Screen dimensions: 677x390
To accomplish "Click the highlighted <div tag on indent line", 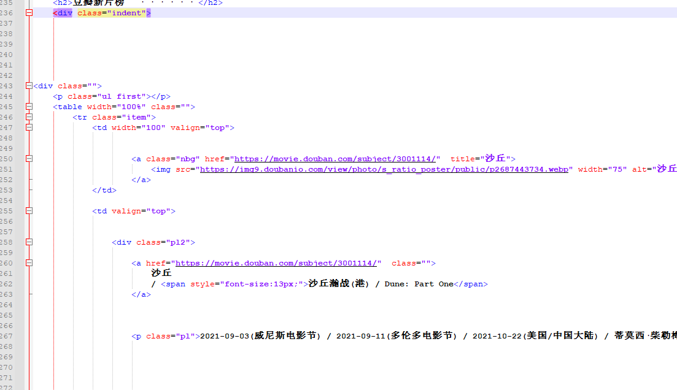I will (x=63, y=13).
